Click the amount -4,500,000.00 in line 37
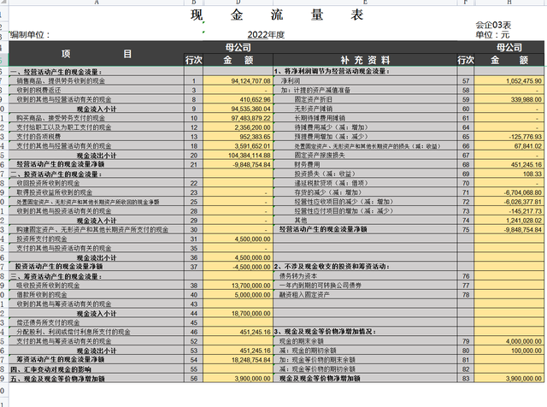Screen dimensions: 547x407 251,267
